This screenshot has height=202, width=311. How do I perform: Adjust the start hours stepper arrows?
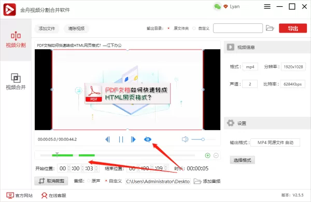click(69, 168)
